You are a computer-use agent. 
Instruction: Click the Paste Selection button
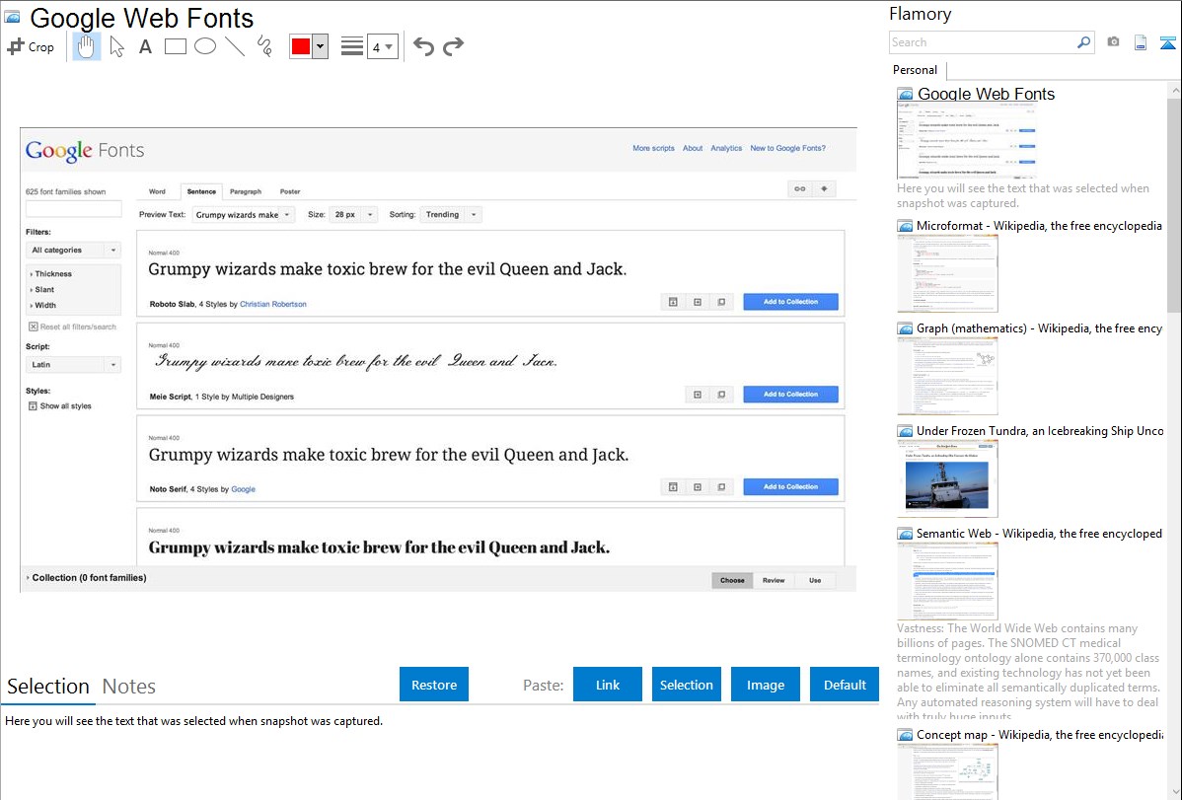pos(686,685)
